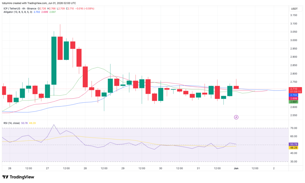Click the 2.600 price axis label
305x183 pixels.
pos(293,107)
